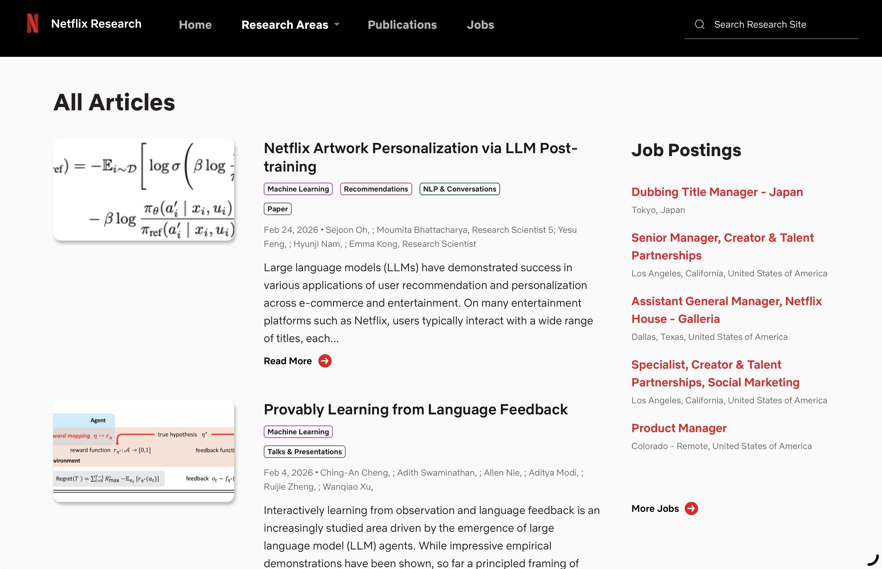Click the More Jobs red arrow icon
The width and height of the screenshot is (882, 569).
(x=691, y=508)
